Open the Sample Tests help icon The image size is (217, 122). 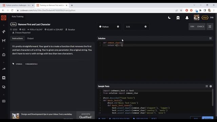(211, 86)
